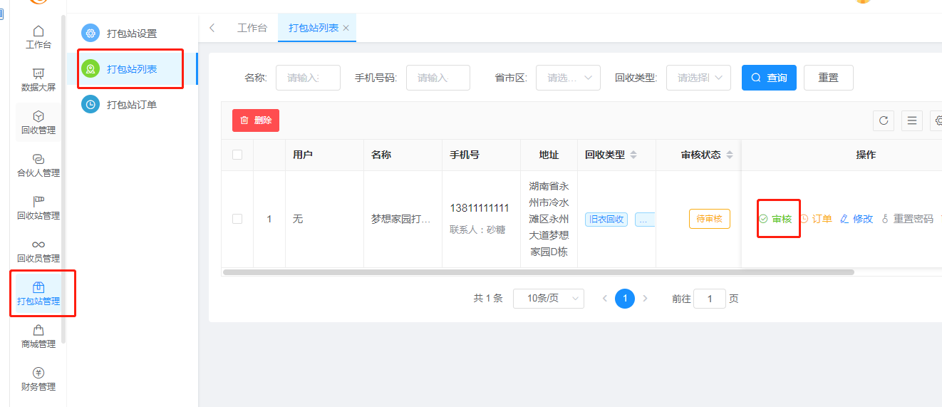This screenshot has width=942, height=407.
Task: Click the 操作 column header
Action: 866,155
